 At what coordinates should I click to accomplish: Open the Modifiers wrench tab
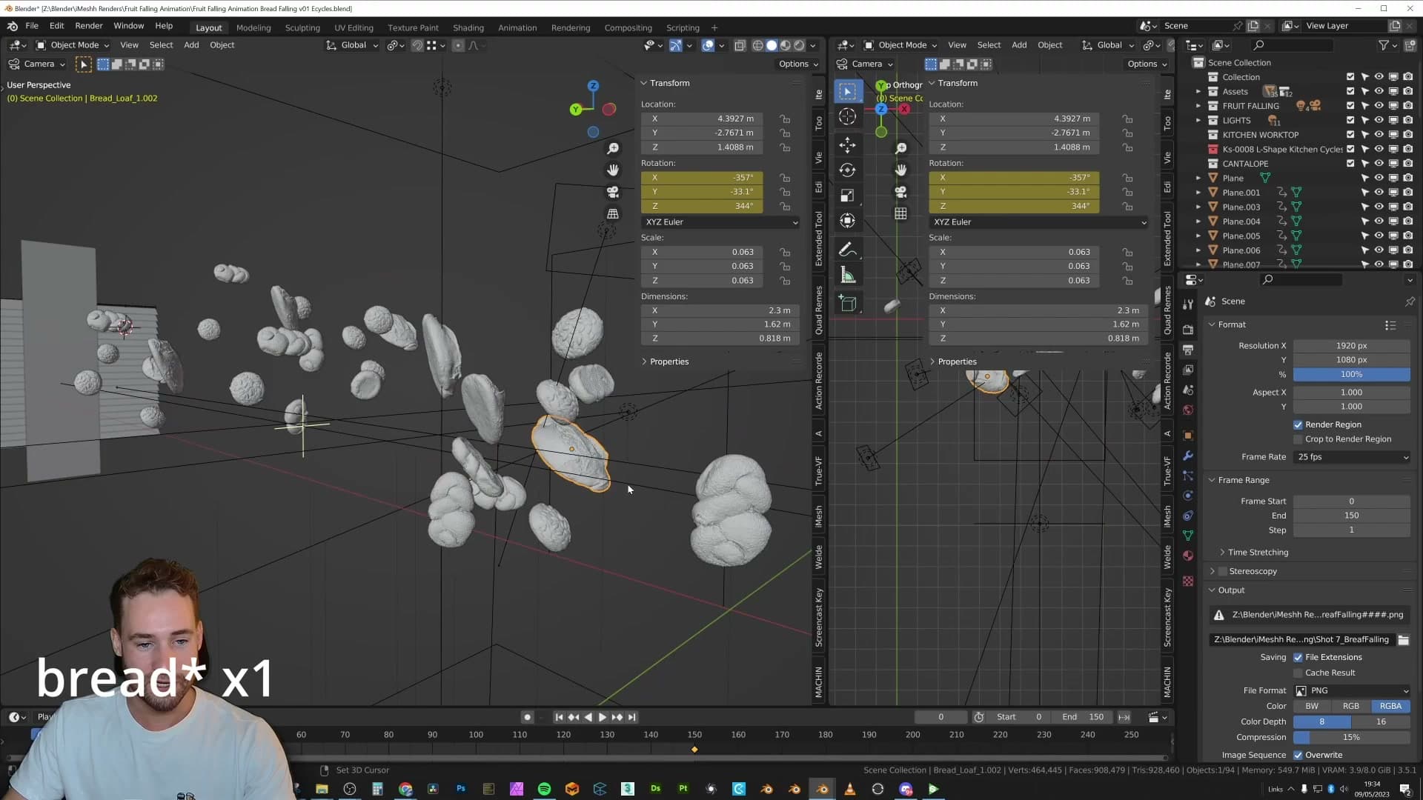pyautogui.click(x=1188, y=456)
